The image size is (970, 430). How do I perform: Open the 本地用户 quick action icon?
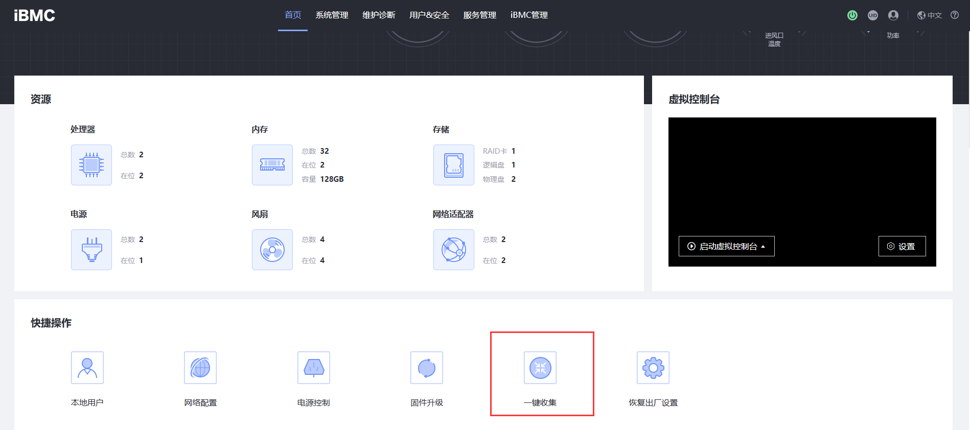coord(87,368)
